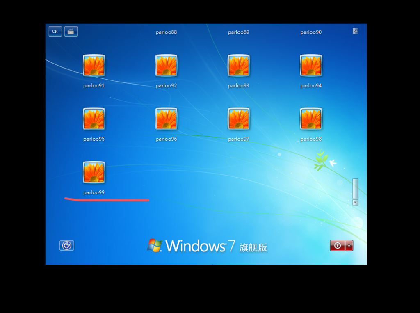The image size is (420, 313).
Task: Click the small icon in top-right corner
Action: click(355, 31)
